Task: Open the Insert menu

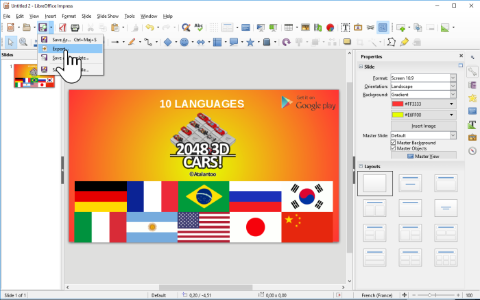Action: tap(50, 16)
